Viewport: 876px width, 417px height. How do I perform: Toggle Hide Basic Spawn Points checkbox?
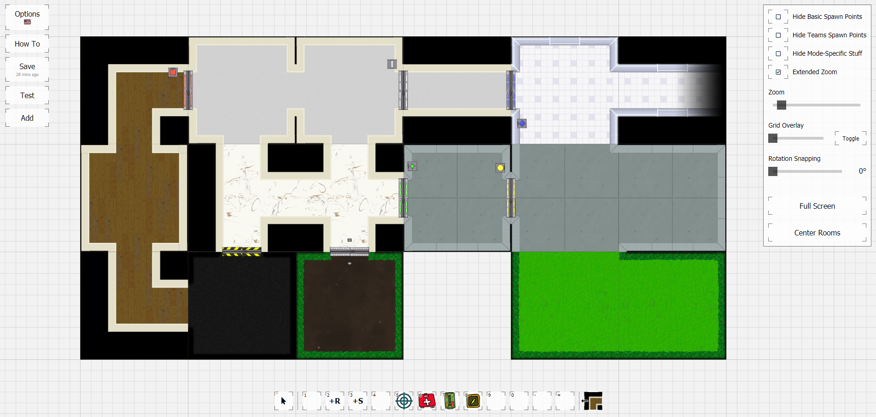778,17
